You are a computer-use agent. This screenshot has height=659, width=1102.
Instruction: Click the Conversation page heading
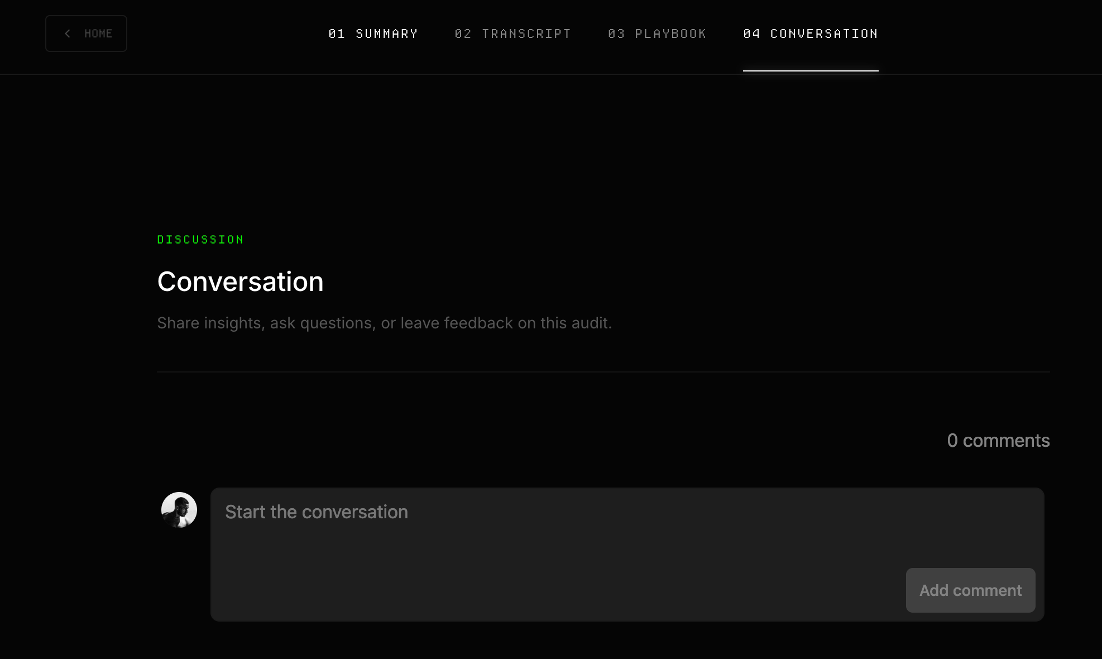240,281
